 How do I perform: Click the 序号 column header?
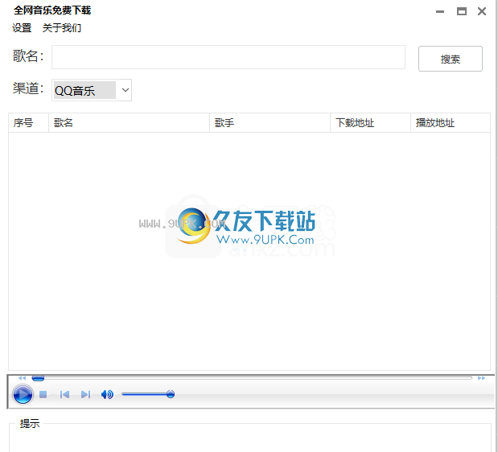[29, 122]
